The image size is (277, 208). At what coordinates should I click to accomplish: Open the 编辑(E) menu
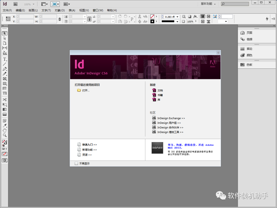click(x=20, y=11)
